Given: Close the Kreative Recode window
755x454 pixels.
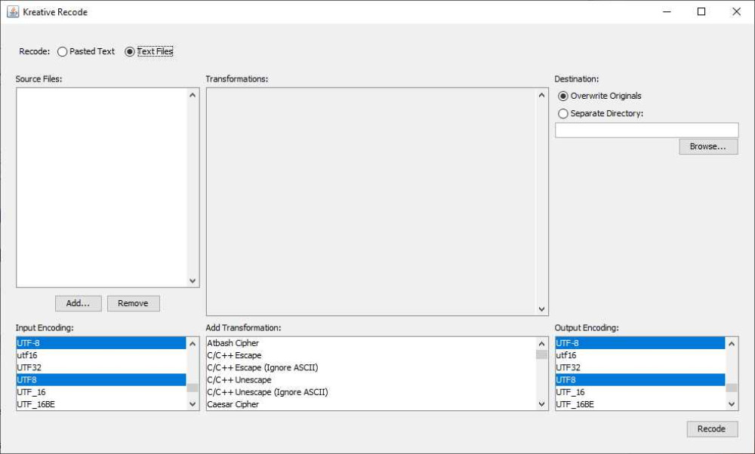Looking at the screenshot, I should pos(736,11).
